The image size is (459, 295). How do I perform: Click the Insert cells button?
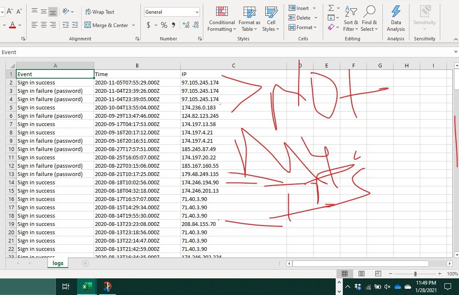click(299, 8)
